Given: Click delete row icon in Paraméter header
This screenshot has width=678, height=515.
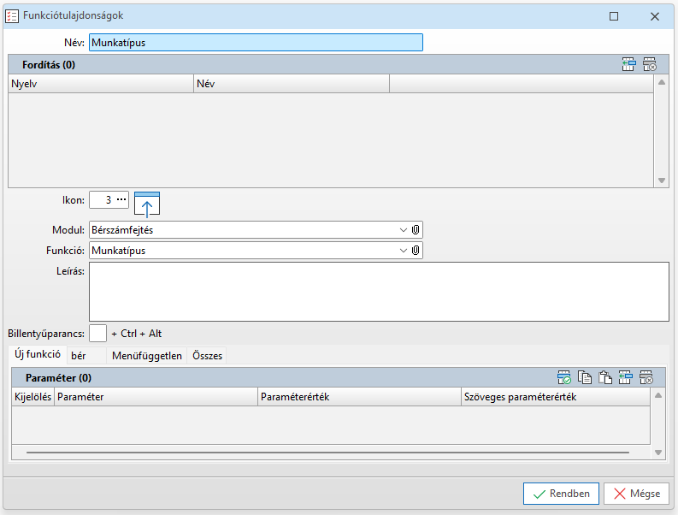Looking at the screenshot, I should point(647,377).
